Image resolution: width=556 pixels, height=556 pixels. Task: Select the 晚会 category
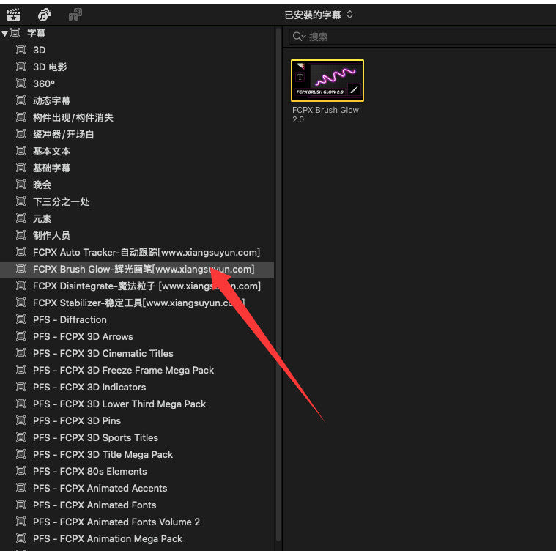point(137,185)
